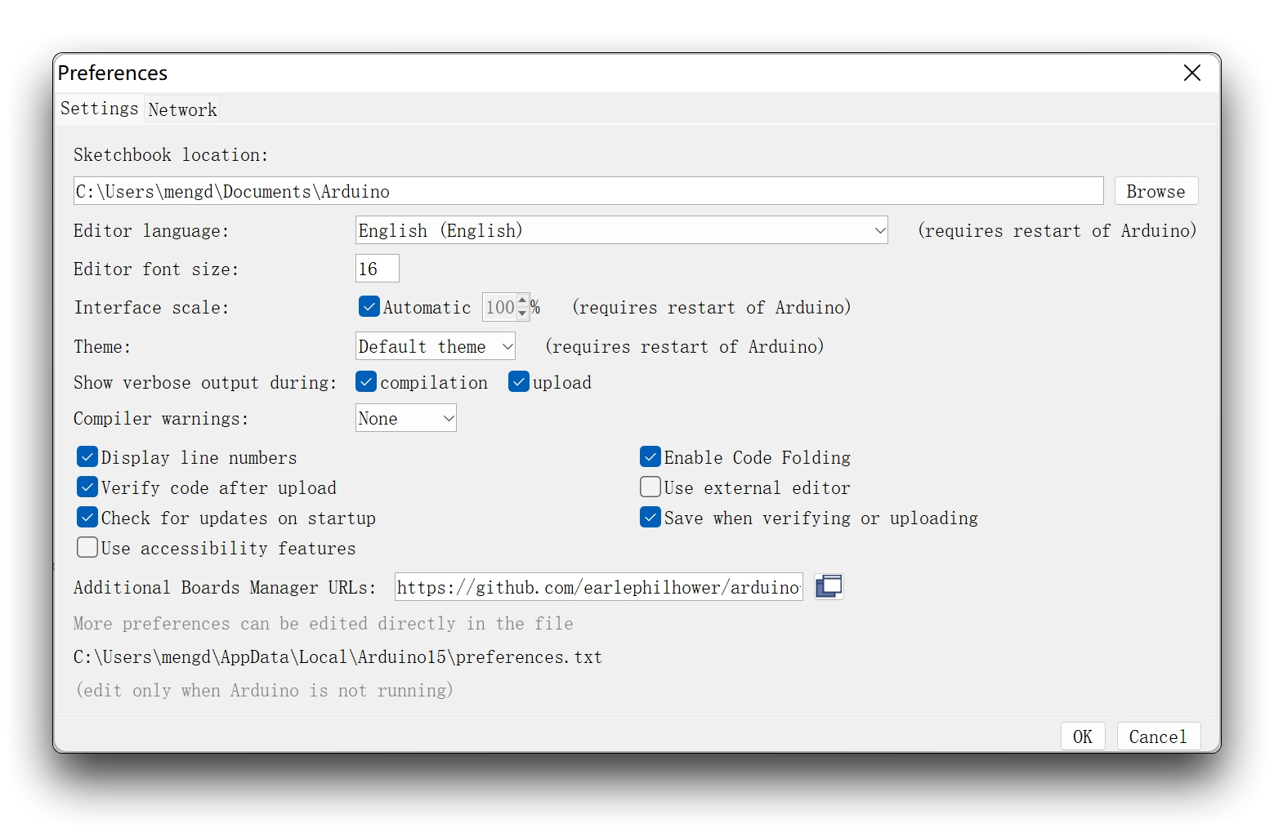Click the 'Show verbose output during:' label

tap(205, 383)
